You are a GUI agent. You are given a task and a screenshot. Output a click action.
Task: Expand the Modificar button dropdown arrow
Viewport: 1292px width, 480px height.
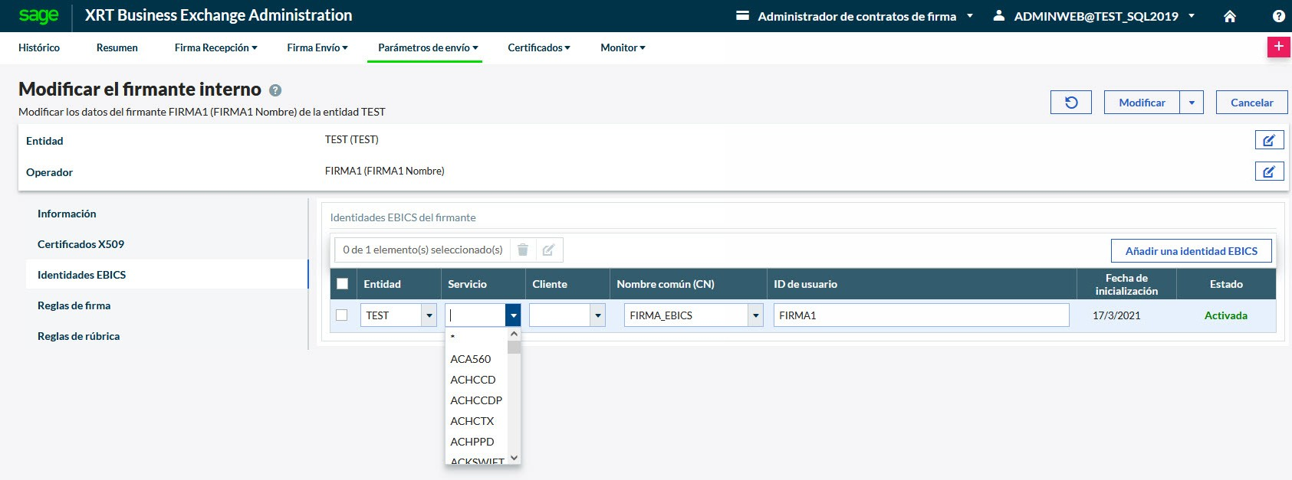(x=1192, y=103)
